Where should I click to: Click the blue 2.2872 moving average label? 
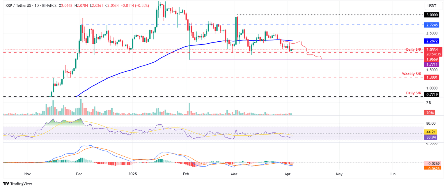[x=432, y=41]
